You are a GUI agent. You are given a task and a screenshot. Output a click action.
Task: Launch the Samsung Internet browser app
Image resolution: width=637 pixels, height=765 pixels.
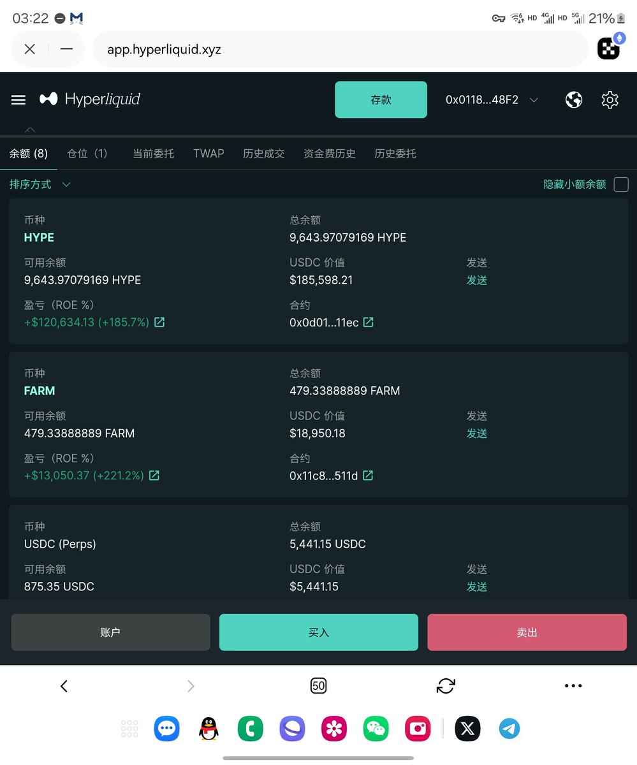(292, 729)
